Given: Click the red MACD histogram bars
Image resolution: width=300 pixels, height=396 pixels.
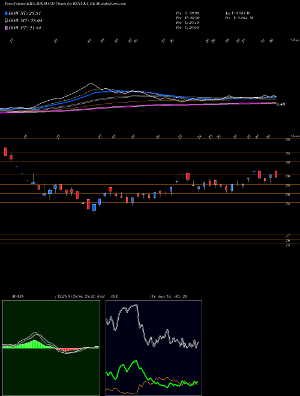Looking at the screenshot, I should point(69,350).
